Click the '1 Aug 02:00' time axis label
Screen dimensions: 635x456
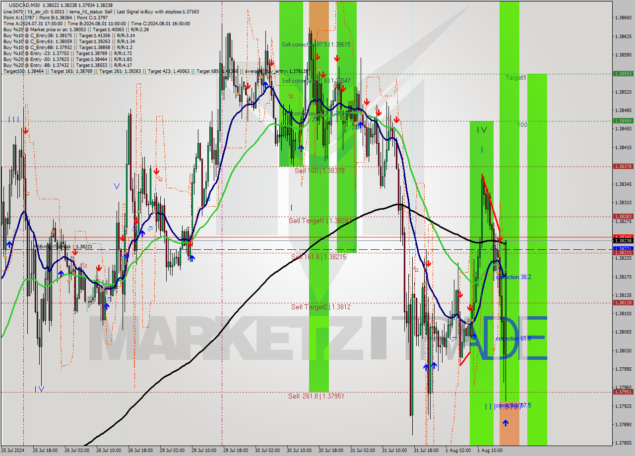pos(457,451)
